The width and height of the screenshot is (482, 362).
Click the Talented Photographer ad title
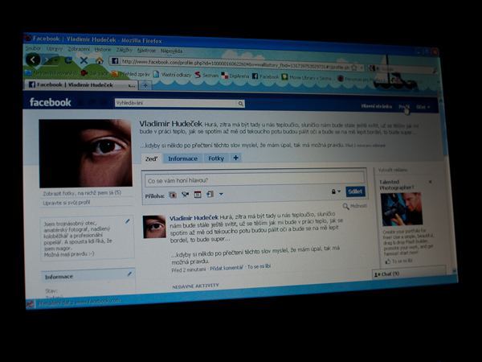(x=397, y=185)
